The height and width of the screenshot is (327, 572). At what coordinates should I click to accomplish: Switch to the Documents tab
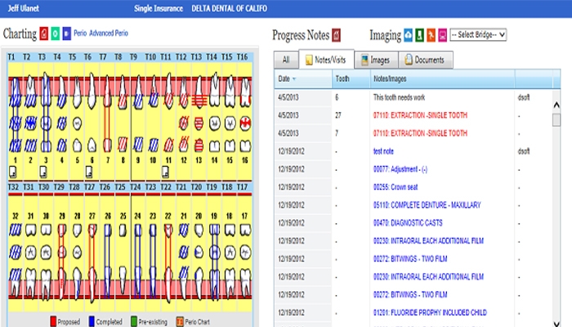[424, 60]
